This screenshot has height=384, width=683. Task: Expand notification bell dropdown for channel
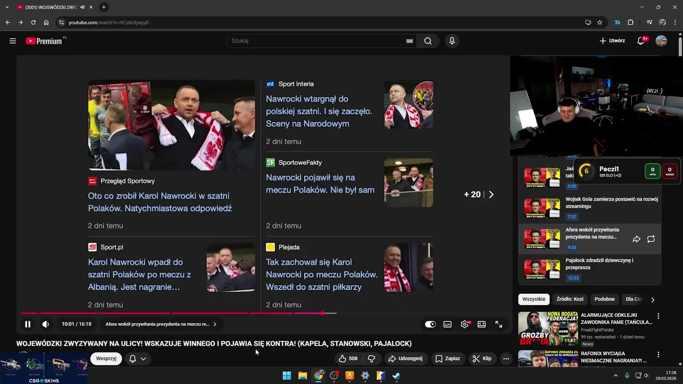[138, 358]
